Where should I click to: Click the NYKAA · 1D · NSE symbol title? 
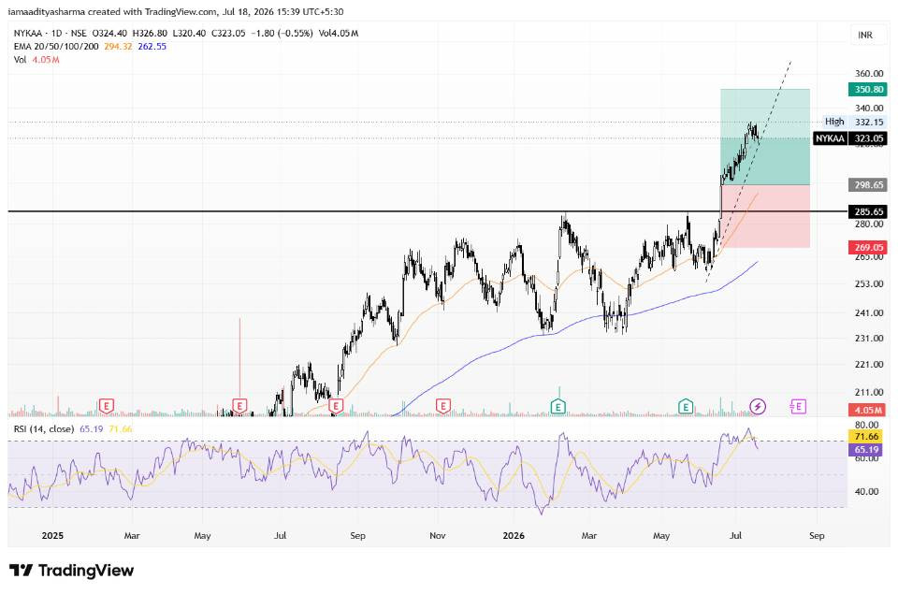[50, 34]
